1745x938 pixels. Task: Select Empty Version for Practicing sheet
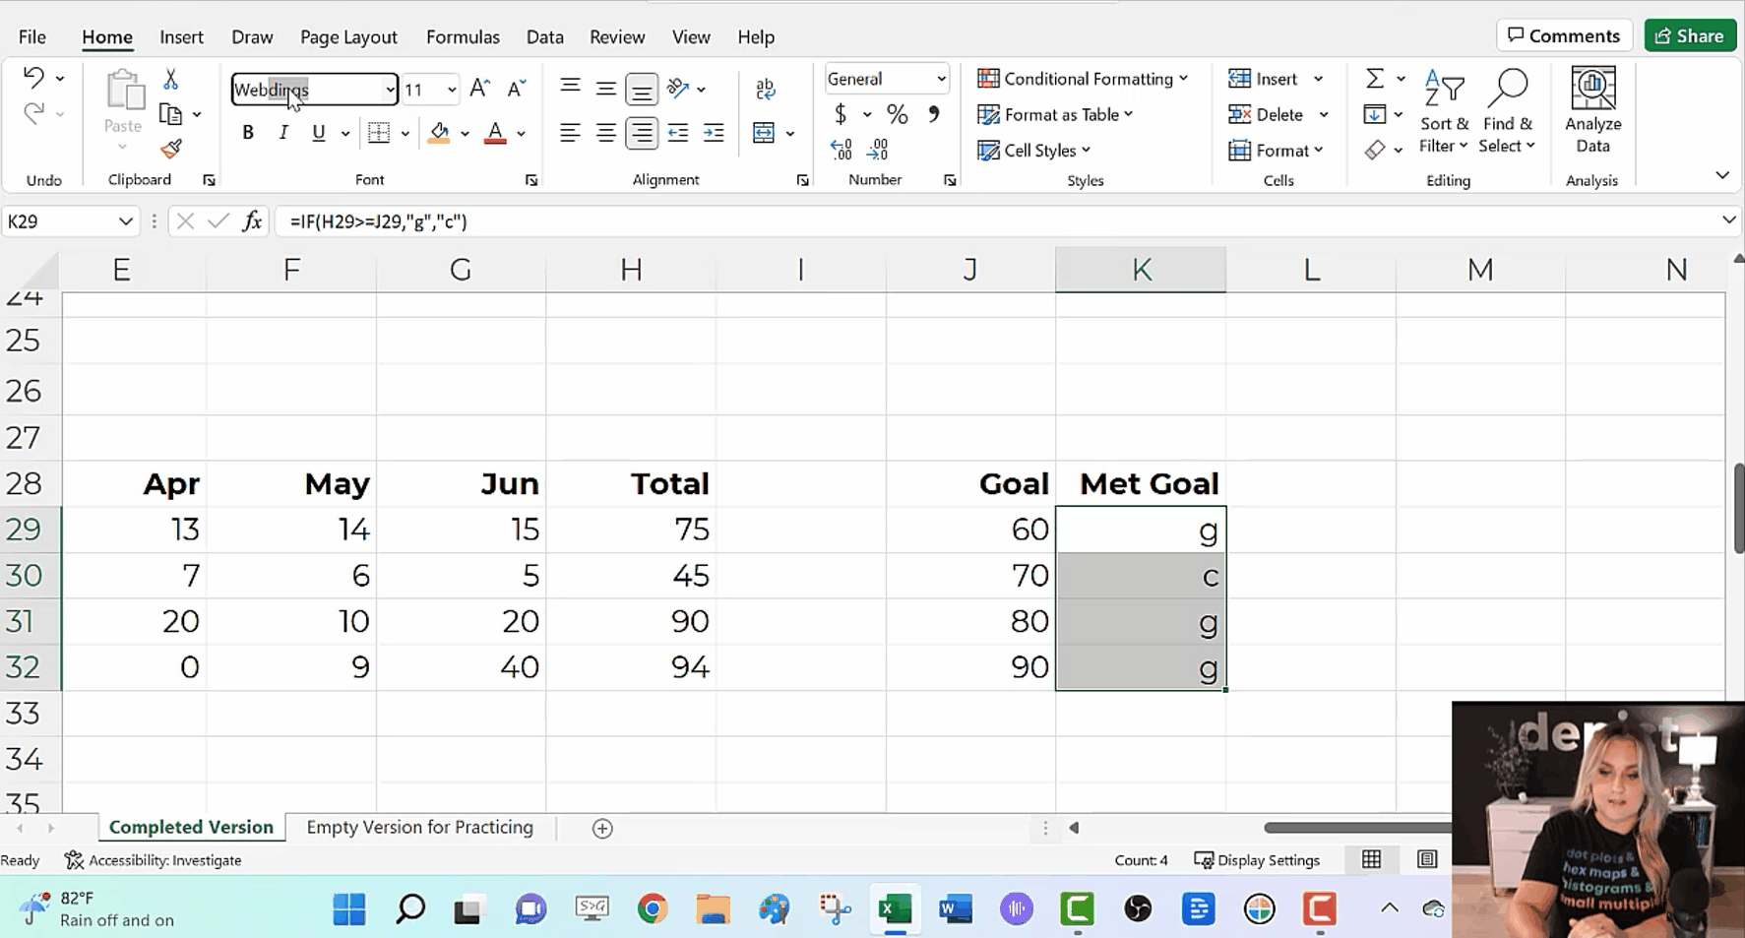[419, 828]
